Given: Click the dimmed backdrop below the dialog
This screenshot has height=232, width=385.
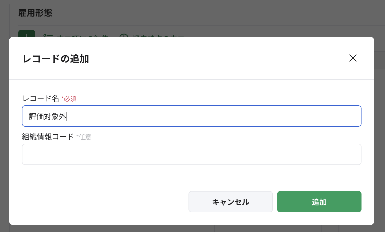Looking at the screenshot, I should [160, 229].
